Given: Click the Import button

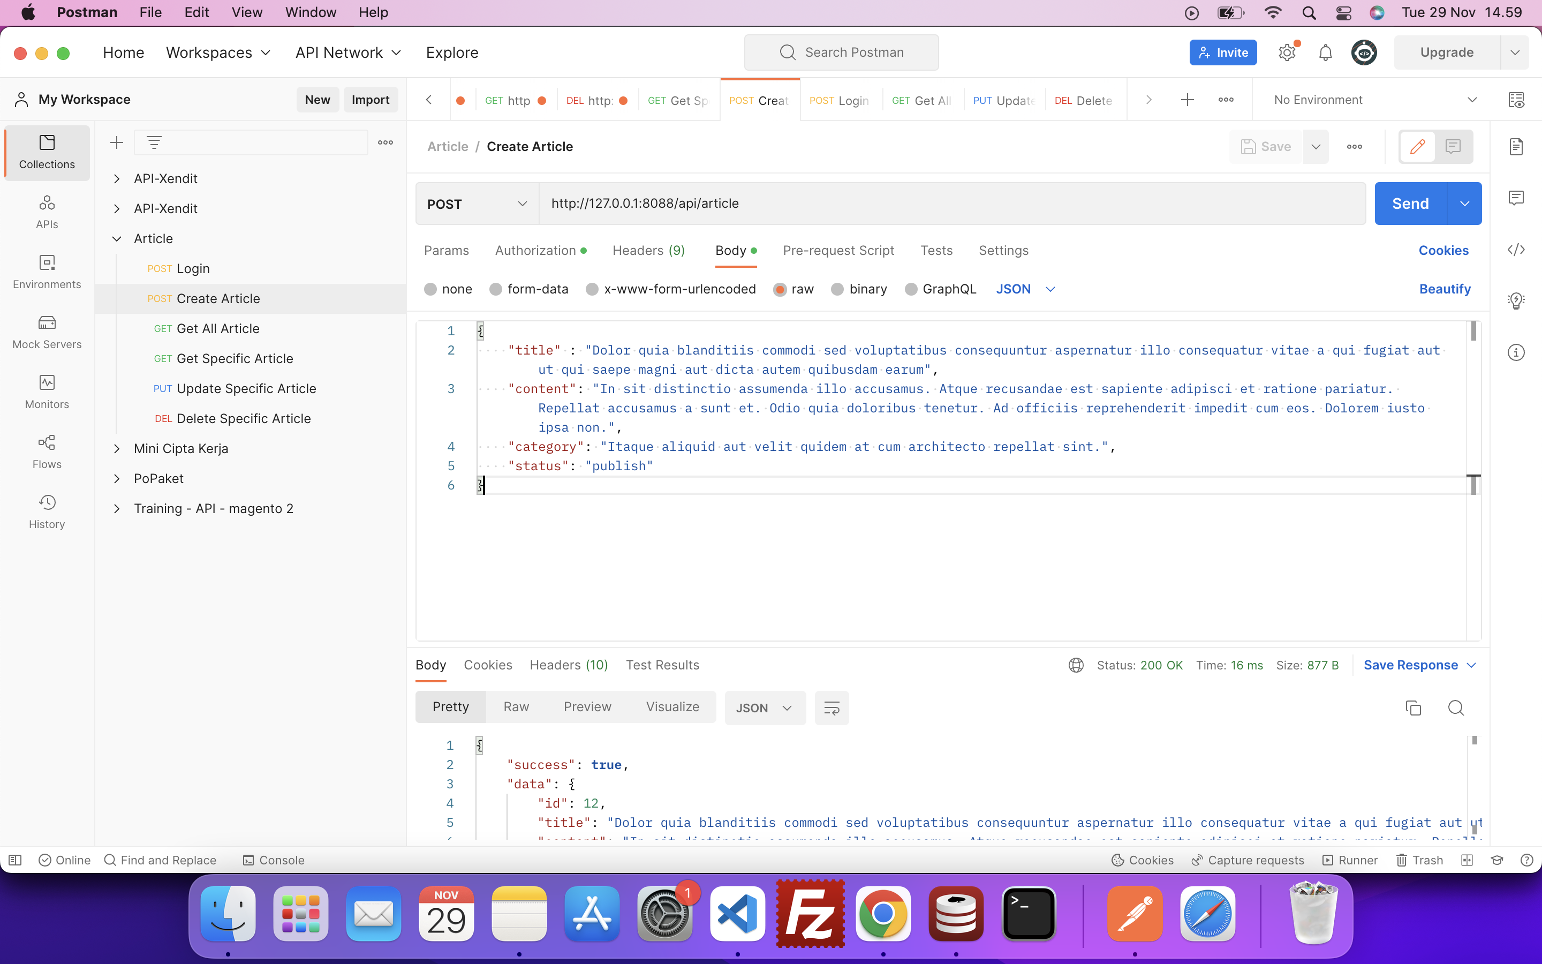Looking at the screenshot, I should click(370, 100).
